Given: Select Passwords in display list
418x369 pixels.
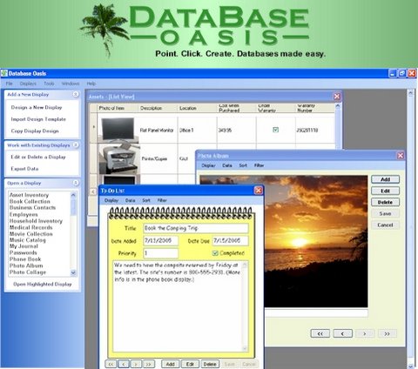Looking at the screenshot, I should coord(24,252).
